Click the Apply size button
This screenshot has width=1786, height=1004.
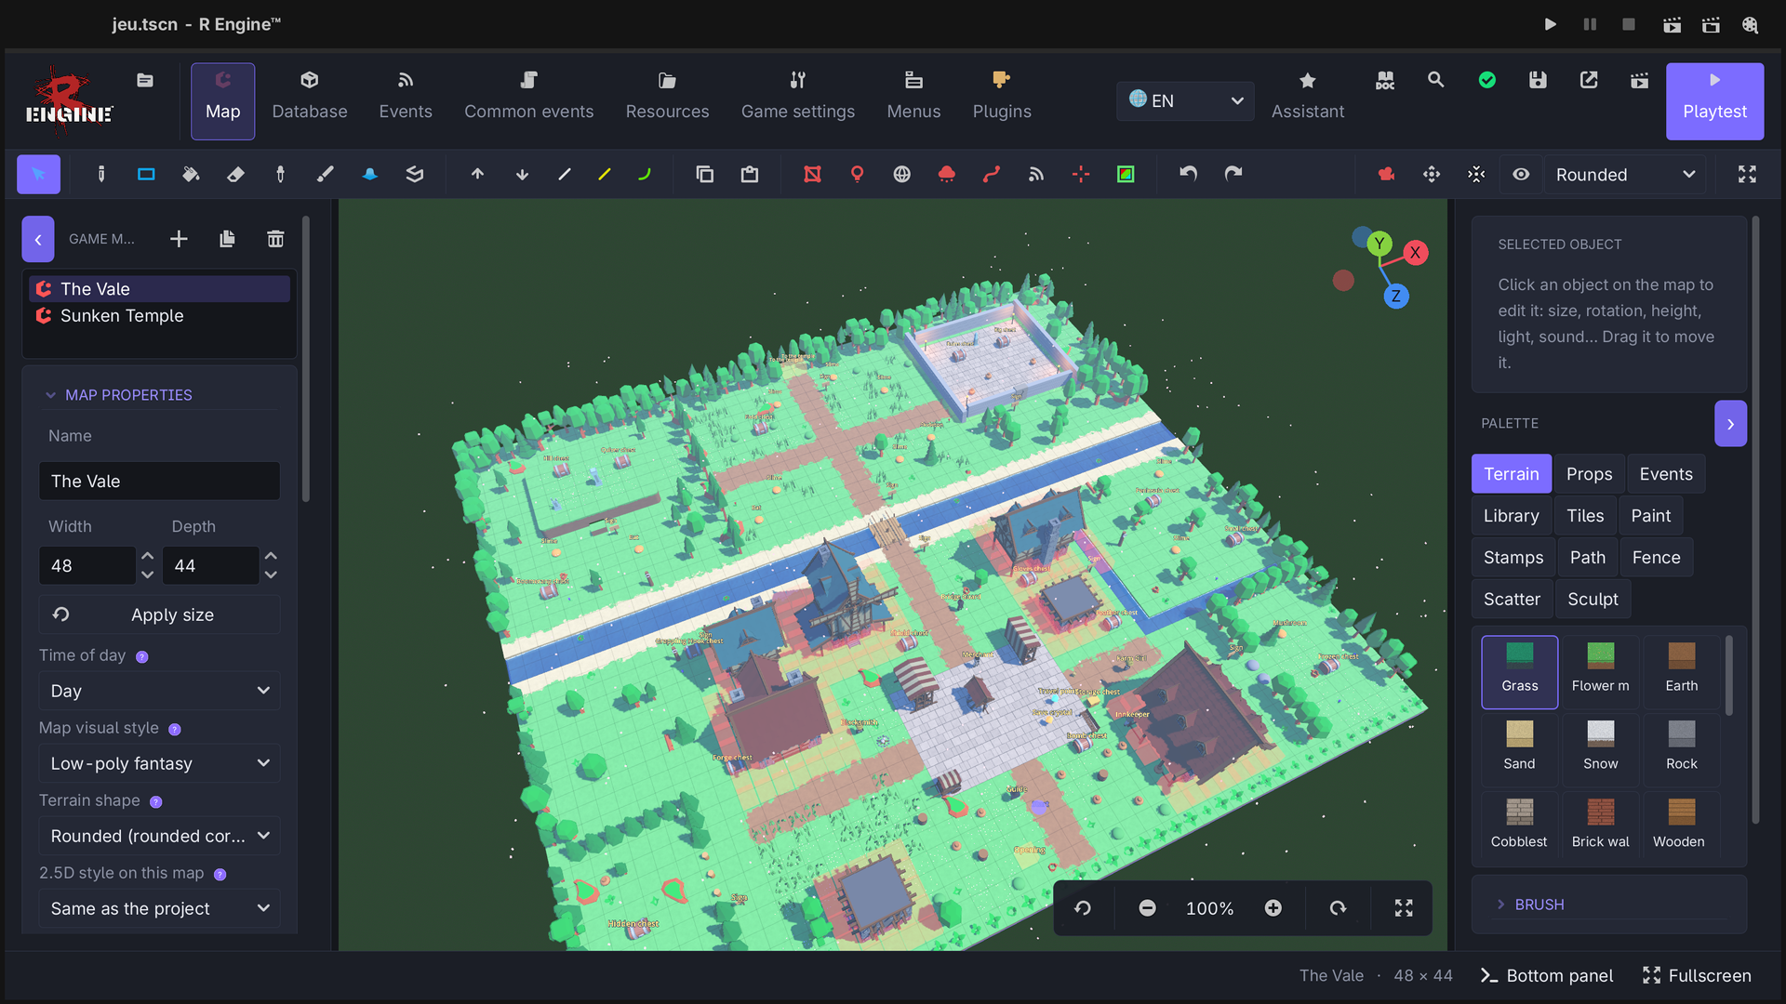click(159, 614)
